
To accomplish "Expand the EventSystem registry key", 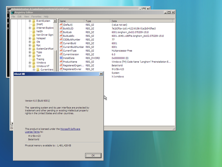I will (x=30, y=21).
